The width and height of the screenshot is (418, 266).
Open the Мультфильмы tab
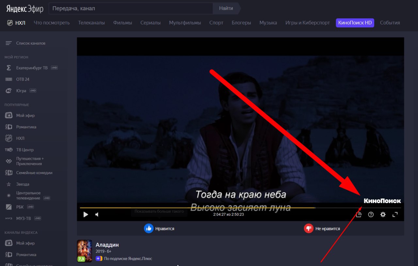click(185, 23)
